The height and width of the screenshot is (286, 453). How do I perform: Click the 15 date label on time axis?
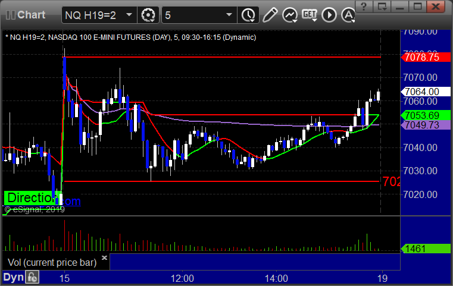pos(64,278)
